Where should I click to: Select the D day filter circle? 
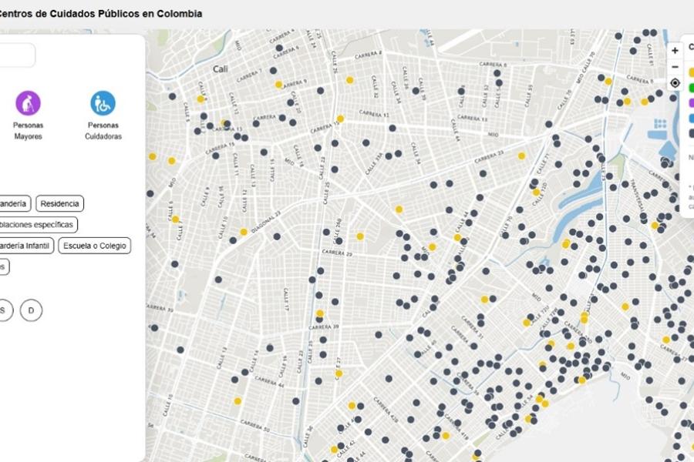pos(31,310)
